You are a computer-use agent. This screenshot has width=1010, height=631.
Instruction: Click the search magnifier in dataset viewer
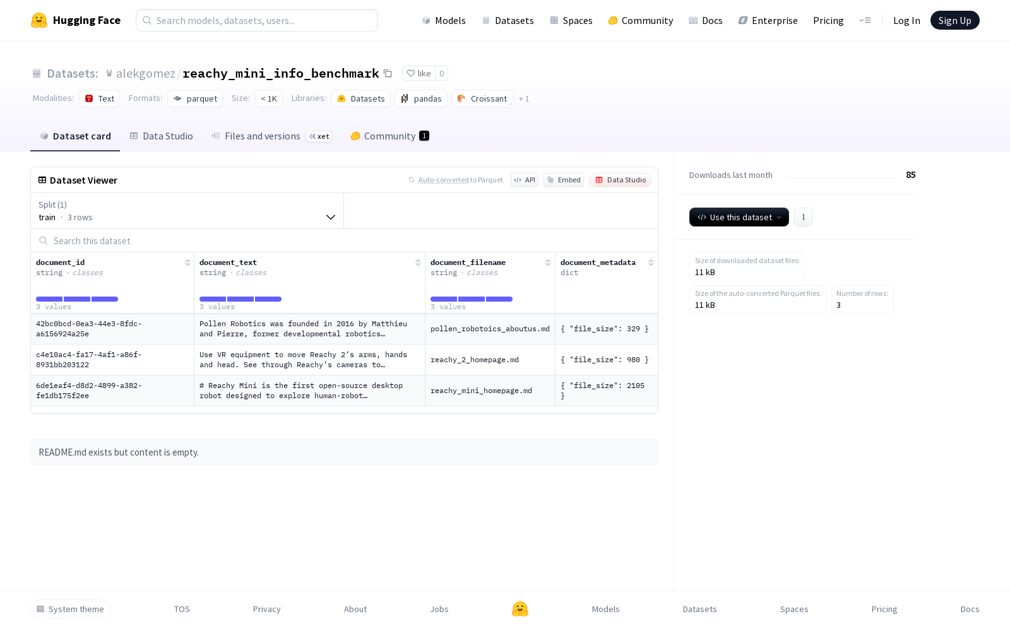click(x=44, y=240)
